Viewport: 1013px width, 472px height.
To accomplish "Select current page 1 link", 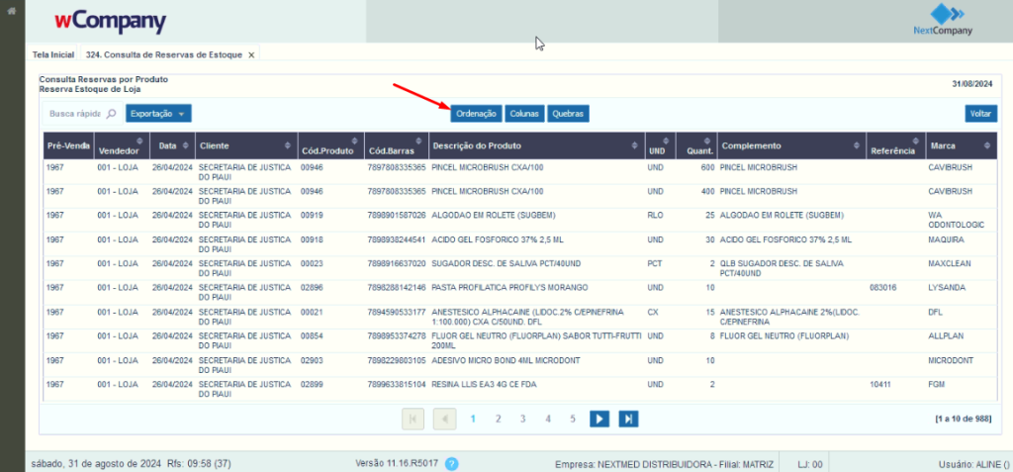I will click(x=474, y=419).
